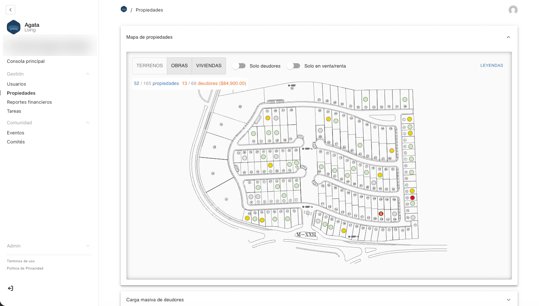Collapse the sidebar with the back arrow
Screen dimensions: 539x306
tap(10, 9)
